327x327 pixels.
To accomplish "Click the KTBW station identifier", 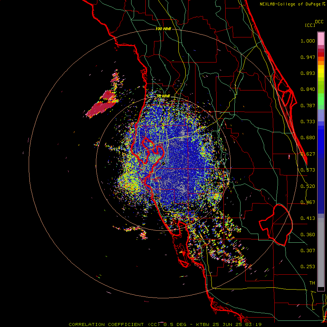I will [x=202, y=324].
